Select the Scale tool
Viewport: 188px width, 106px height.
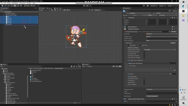pyautogui.click(x=12, y=6)
